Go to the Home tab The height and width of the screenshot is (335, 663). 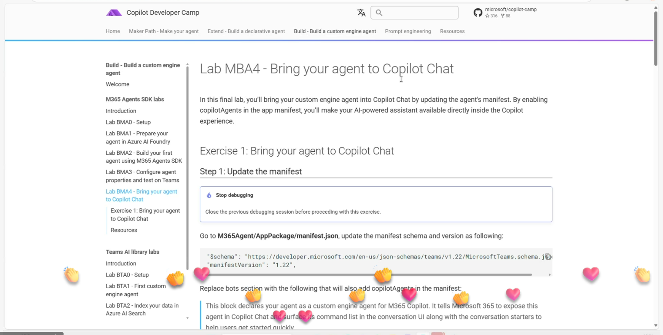113,31
